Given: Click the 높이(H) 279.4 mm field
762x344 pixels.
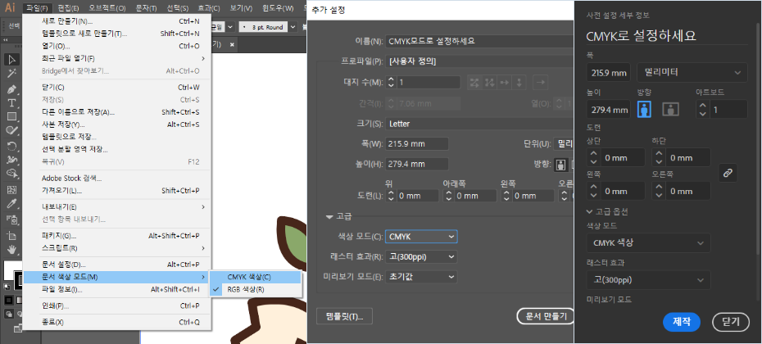Looking at the screenshot, I should tap(417, 165).
